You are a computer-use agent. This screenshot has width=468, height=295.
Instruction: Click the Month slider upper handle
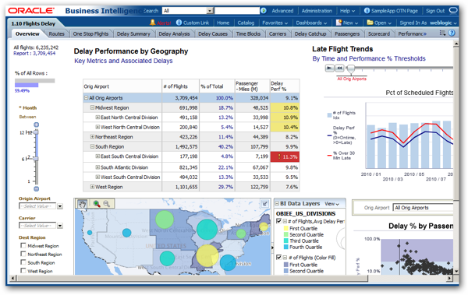coord(36,132)
